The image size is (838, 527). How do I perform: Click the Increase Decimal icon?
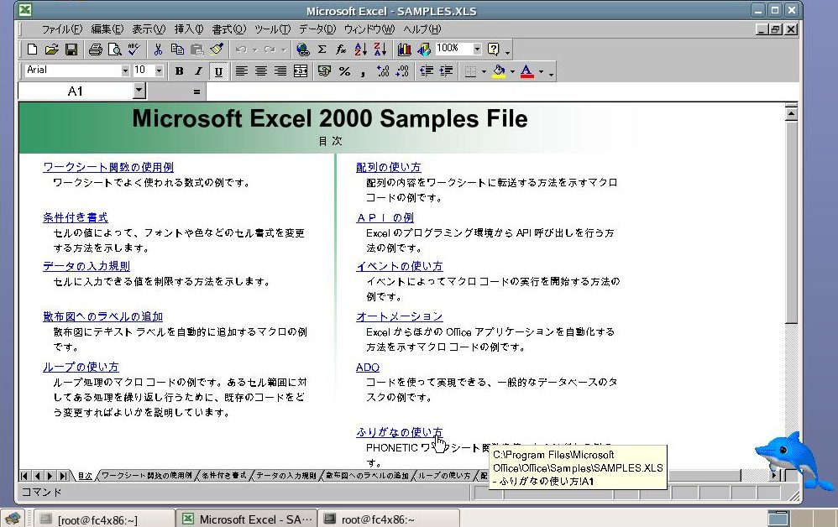(x=383, y=71)
